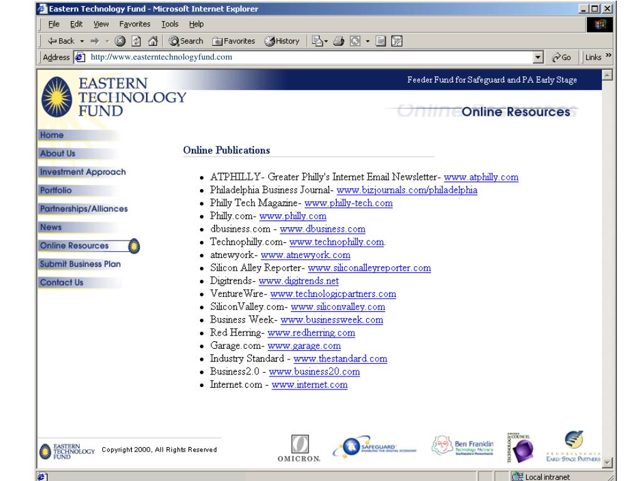Refresh the page using the Refresh icon
642x481 pixels.
point(136,41)
